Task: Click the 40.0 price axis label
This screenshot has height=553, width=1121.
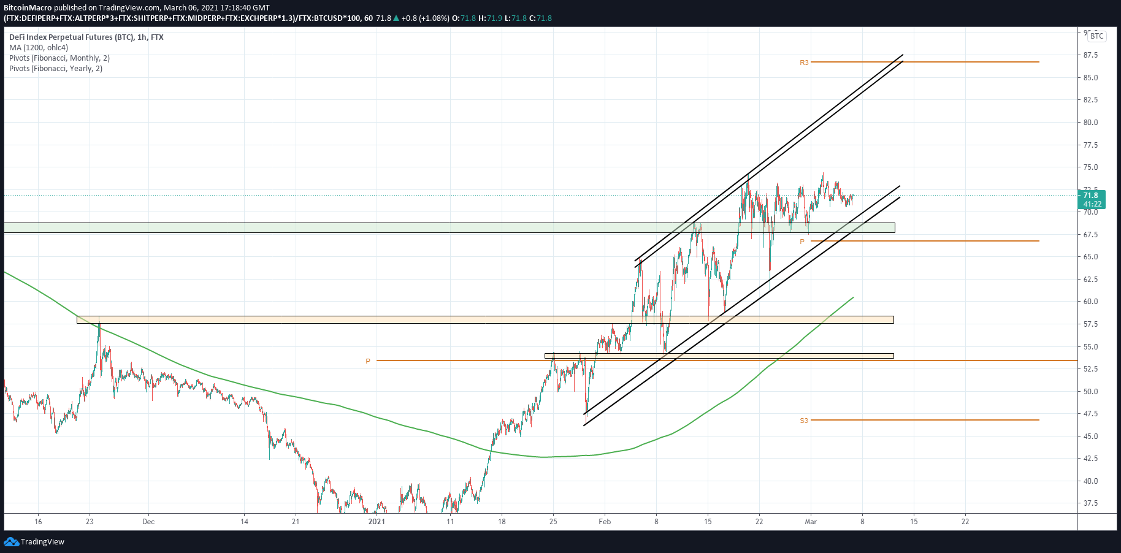Action: coord(1090,481)
